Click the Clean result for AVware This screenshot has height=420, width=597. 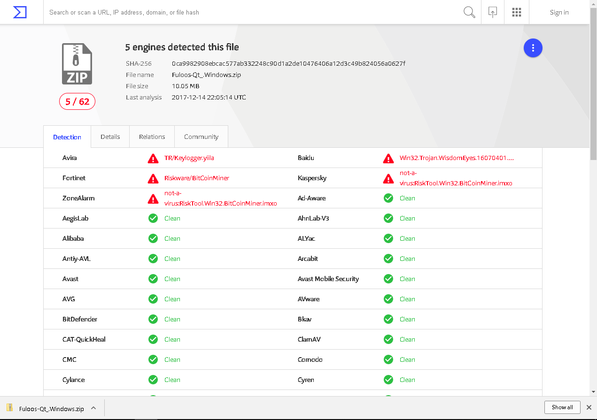407,299
